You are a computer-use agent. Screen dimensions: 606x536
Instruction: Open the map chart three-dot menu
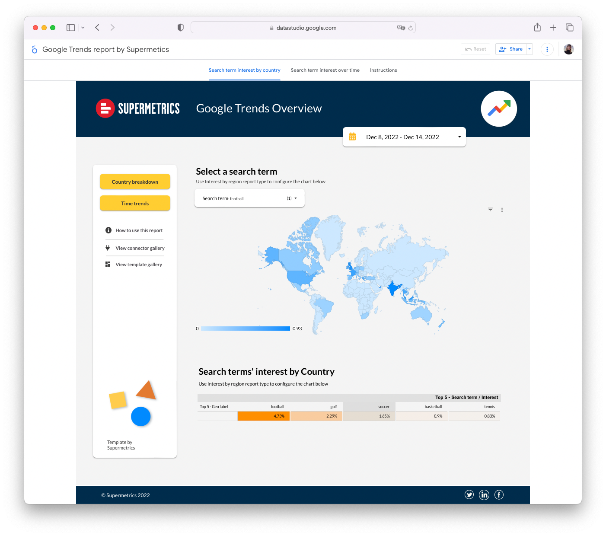pyautogui.click(x=502, y=210)
